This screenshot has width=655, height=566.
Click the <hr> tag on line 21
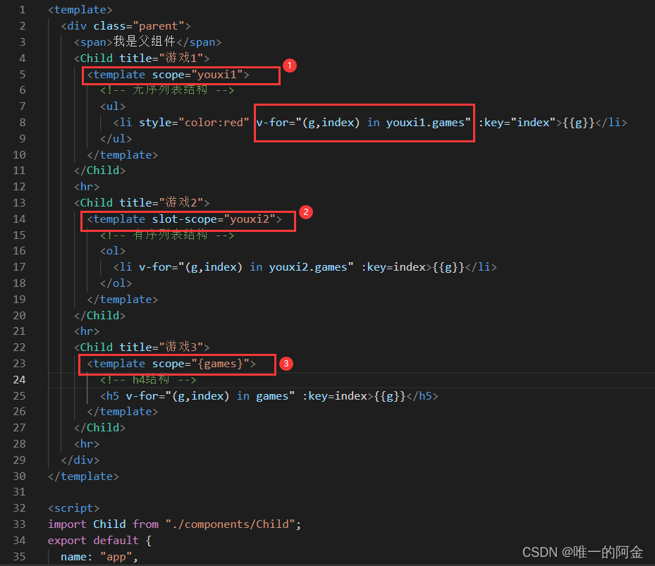(87, 331)
